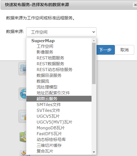Click the 取消 button
This screenshot has width=137, height=156.
point(125,50)
